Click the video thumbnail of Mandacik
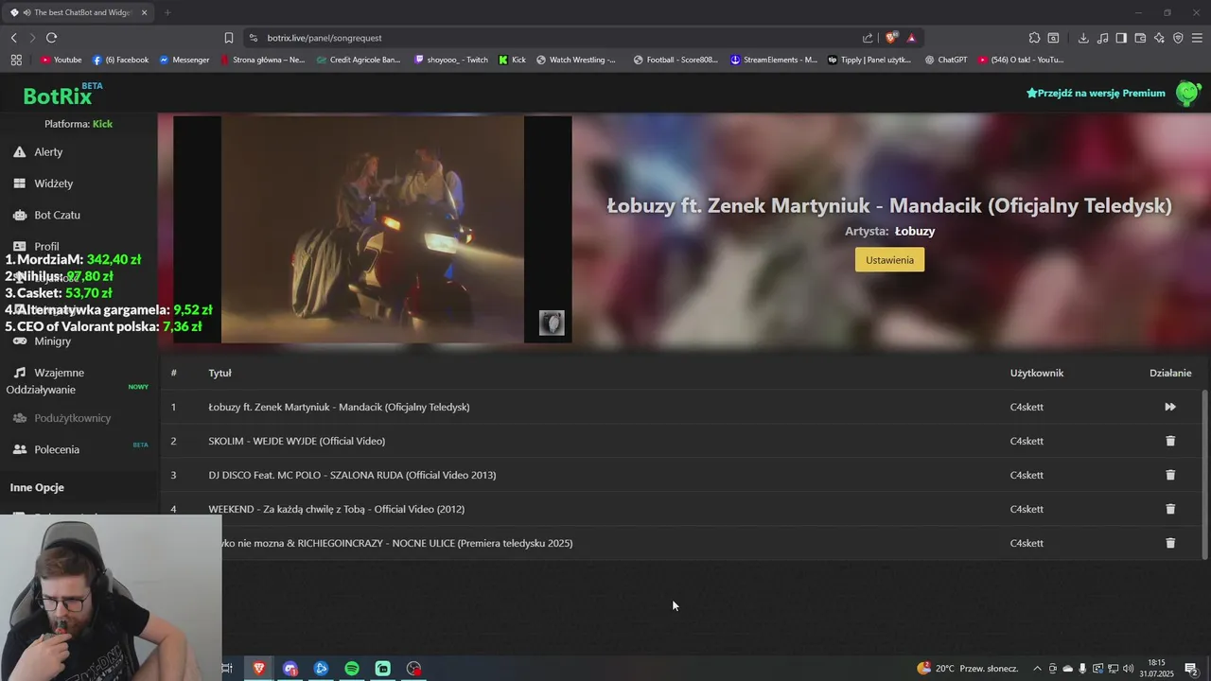1211x681 pixels. [373, 229]
